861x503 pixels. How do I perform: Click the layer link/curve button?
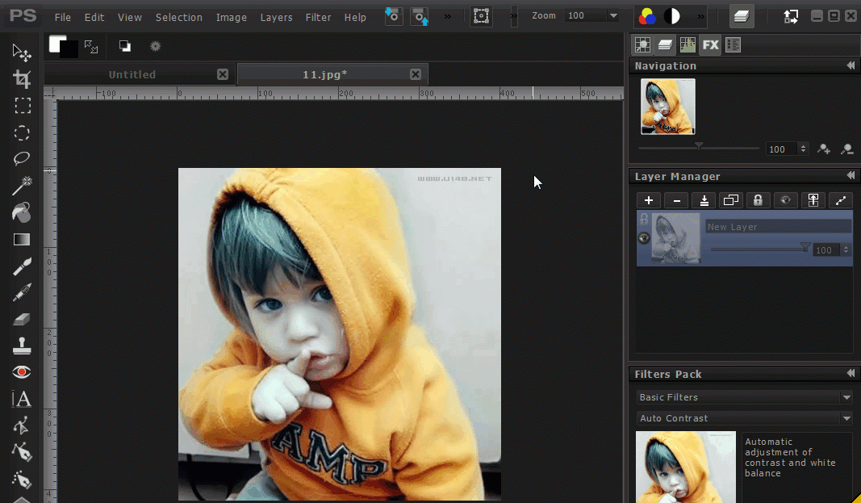point(840,200)
